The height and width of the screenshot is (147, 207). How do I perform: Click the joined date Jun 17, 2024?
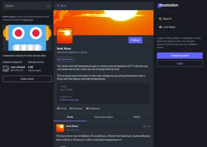pyautogui.click(x=66, y=90)
